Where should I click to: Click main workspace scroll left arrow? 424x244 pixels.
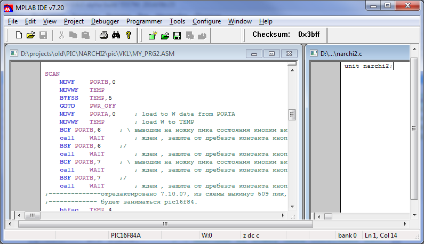(x=10, y=224)
